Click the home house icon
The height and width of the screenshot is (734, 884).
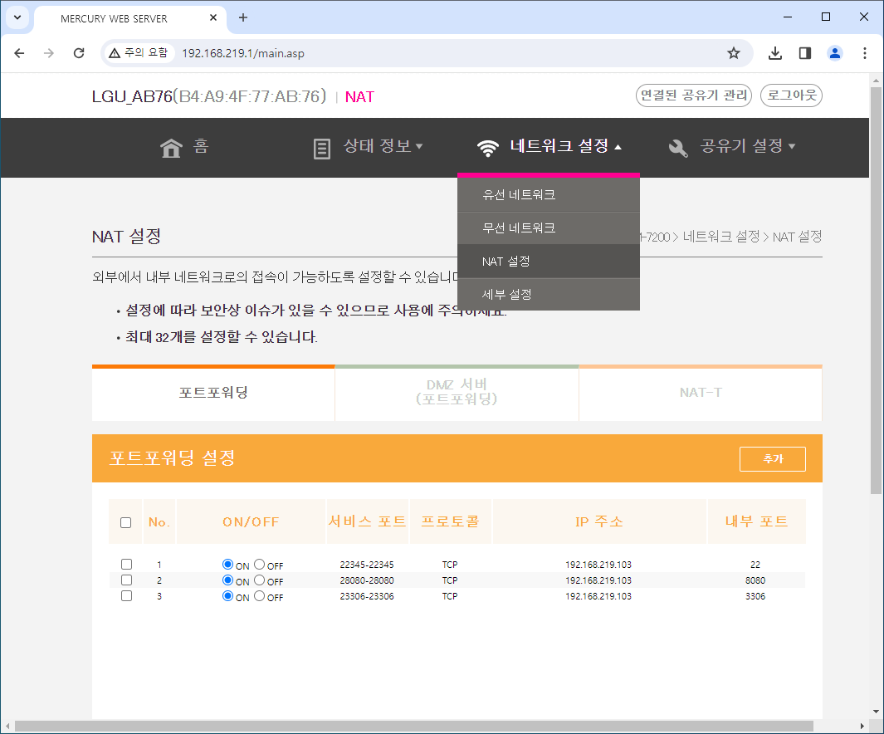(171, 149)
